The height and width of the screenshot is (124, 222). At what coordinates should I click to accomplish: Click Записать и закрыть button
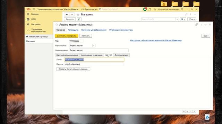67,36
